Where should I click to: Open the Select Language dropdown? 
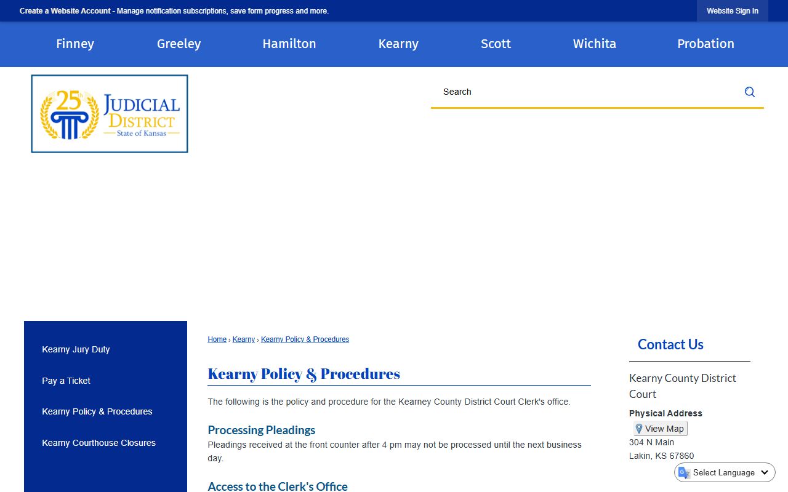pyautogui.click(x=725, y=472)
